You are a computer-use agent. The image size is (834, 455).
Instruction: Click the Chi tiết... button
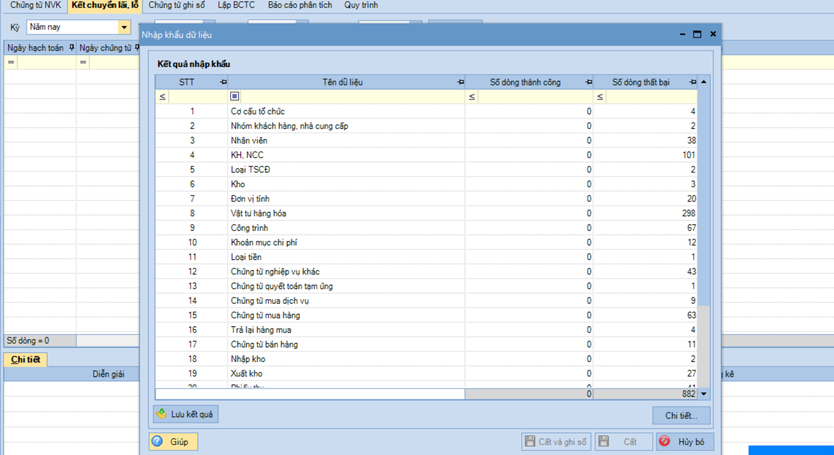pos(681,415)
